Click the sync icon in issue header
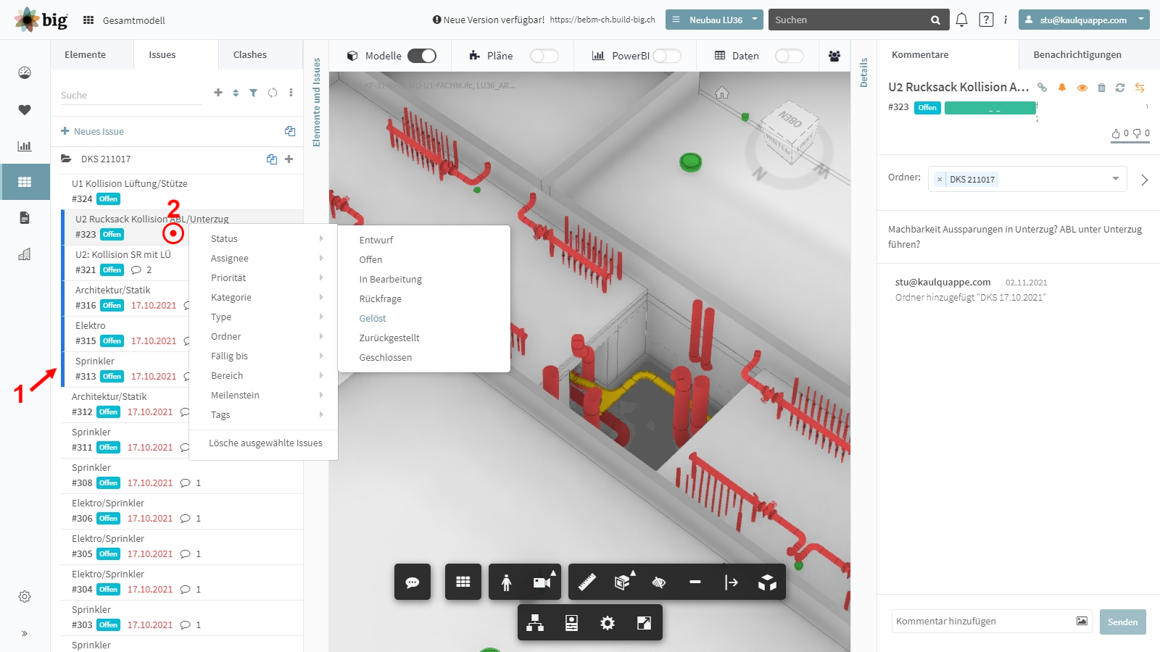The width and height of the screenshot is (1160, 652). pos(1120,88)
